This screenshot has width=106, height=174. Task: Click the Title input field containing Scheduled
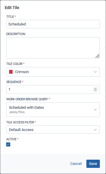53,24
